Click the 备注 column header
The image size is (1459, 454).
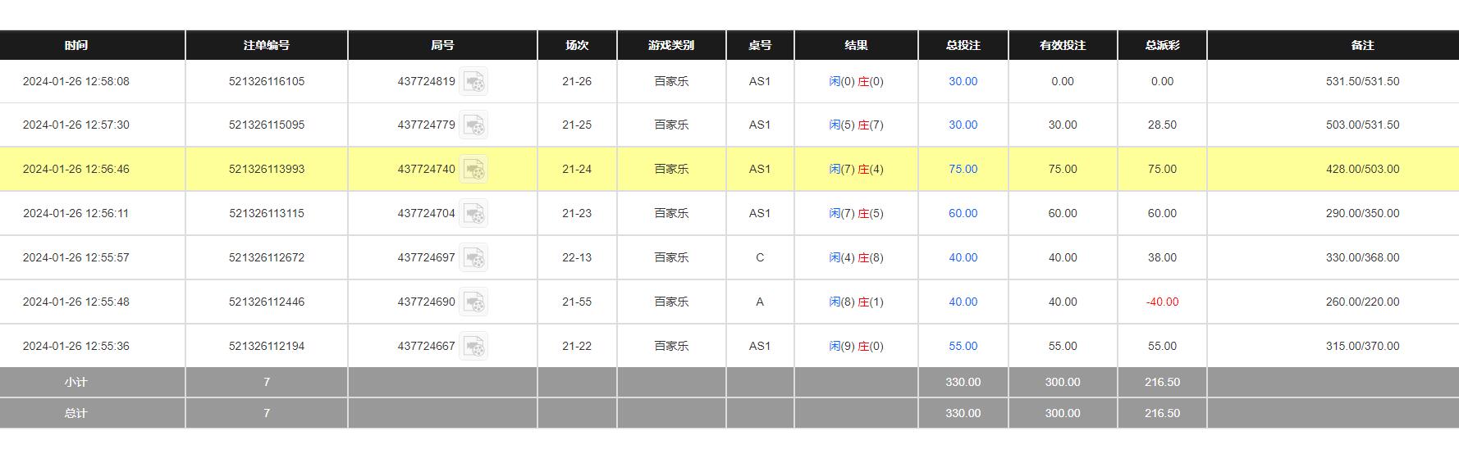(x=1362, y=46)
